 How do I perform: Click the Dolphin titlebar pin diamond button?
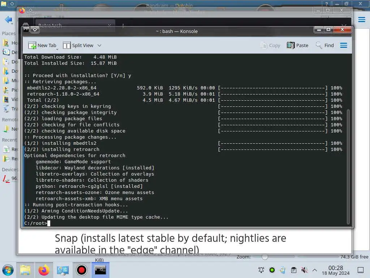pyautogui.click(x=12, y=4)
